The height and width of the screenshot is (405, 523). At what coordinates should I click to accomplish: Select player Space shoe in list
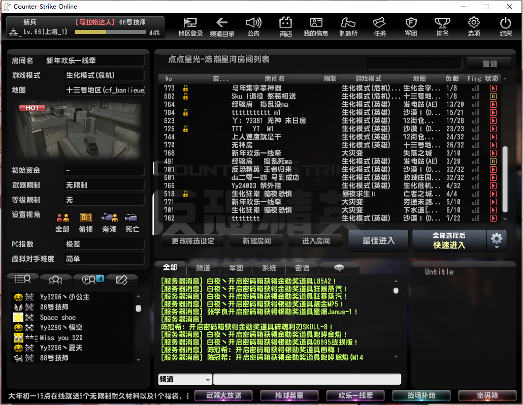point(73,317)
